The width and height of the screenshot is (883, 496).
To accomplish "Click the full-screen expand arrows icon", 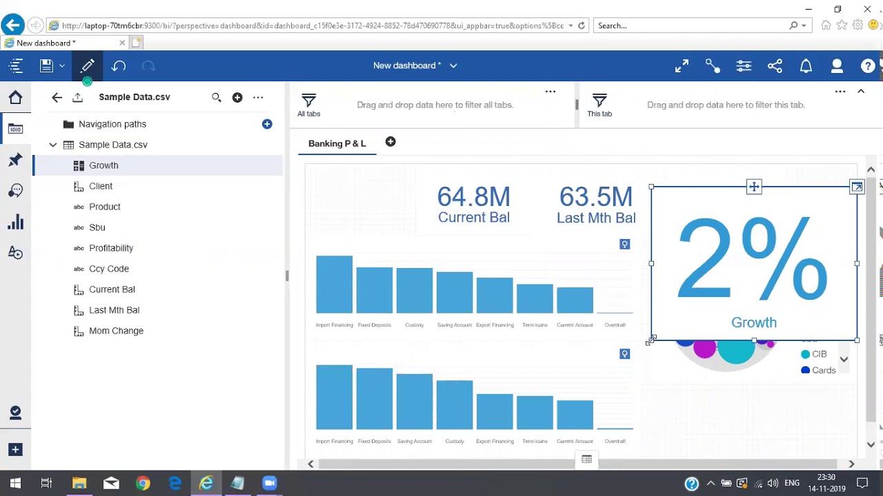I will coord(682,66).
